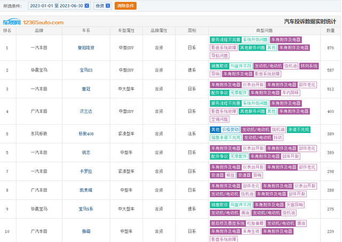
Task: Select the 价格变动 tag in 标致408 row
Action: click(x=230, y=130)
